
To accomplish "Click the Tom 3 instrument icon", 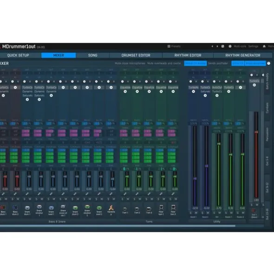I will tap(149, 209).
